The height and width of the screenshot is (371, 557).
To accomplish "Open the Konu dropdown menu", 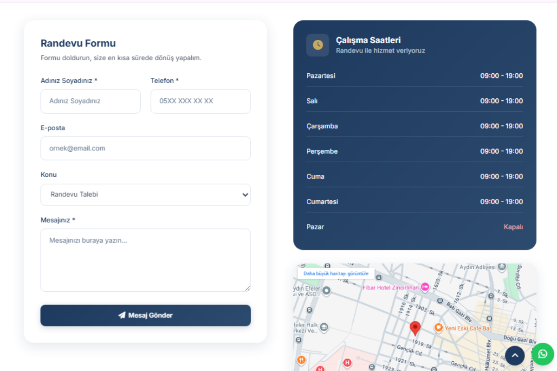I will tap(145, 195).
